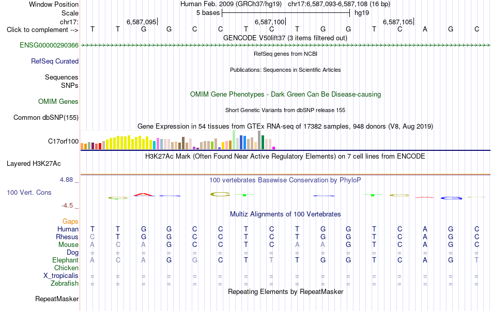This screenshot has height=311, width=491.
Task: Click the RepeatMasker track label
Action: [57, 299]
